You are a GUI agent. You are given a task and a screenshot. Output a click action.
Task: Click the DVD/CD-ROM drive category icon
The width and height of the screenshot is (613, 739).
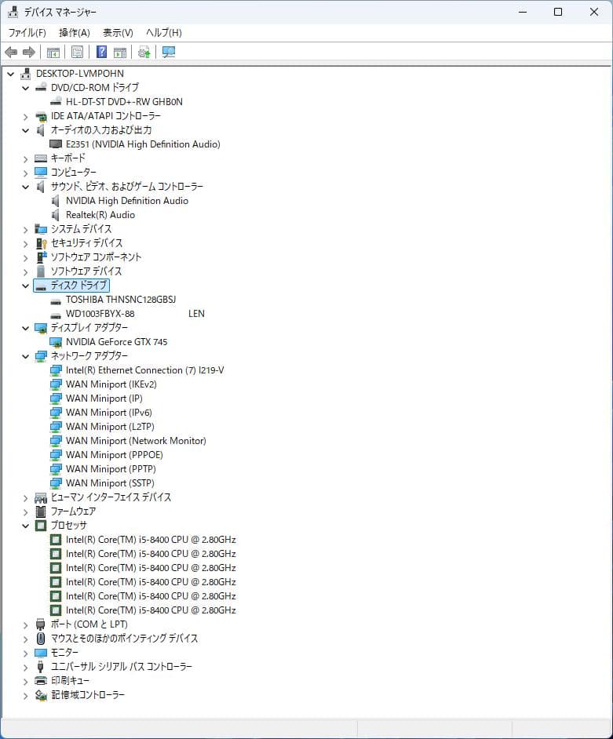[x=41, y=87]
